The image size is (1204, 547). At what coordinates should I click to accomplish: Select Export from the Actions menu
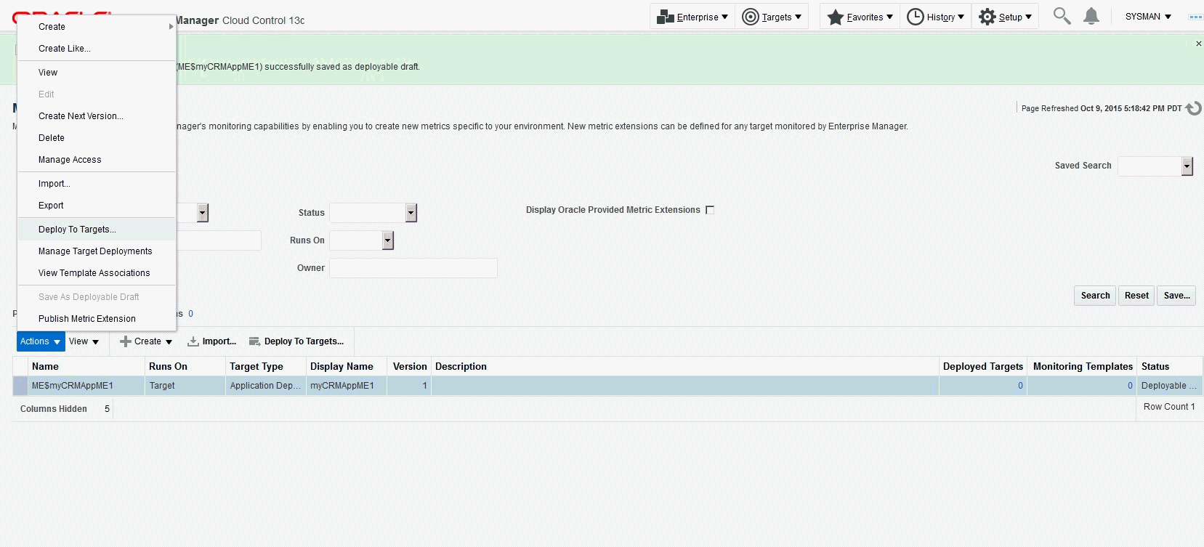[97, 206]
